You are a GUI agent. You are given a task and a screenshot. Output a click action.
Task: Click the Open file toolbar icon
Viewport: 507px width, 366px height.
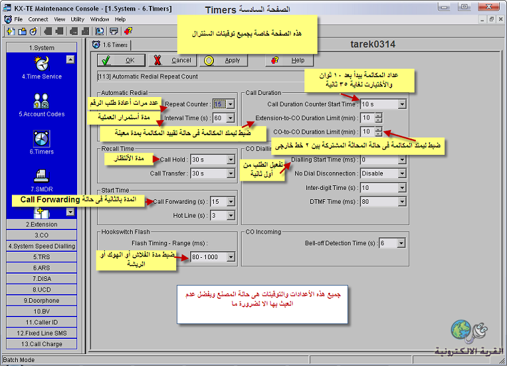pos(22,32)
